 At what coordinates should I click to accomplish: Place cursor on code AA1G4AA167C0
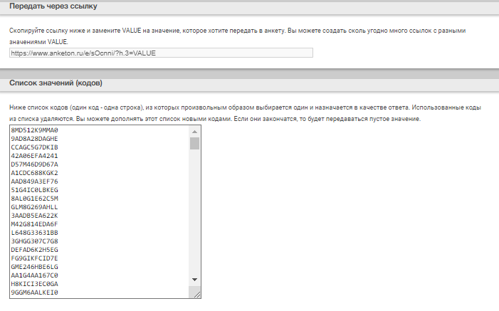tap(34, 275)
